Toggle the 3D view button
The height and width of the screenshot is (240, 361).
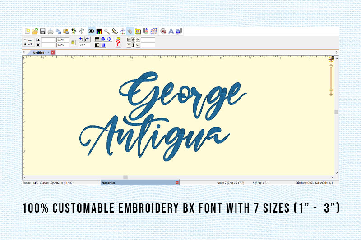click(91, 31)
